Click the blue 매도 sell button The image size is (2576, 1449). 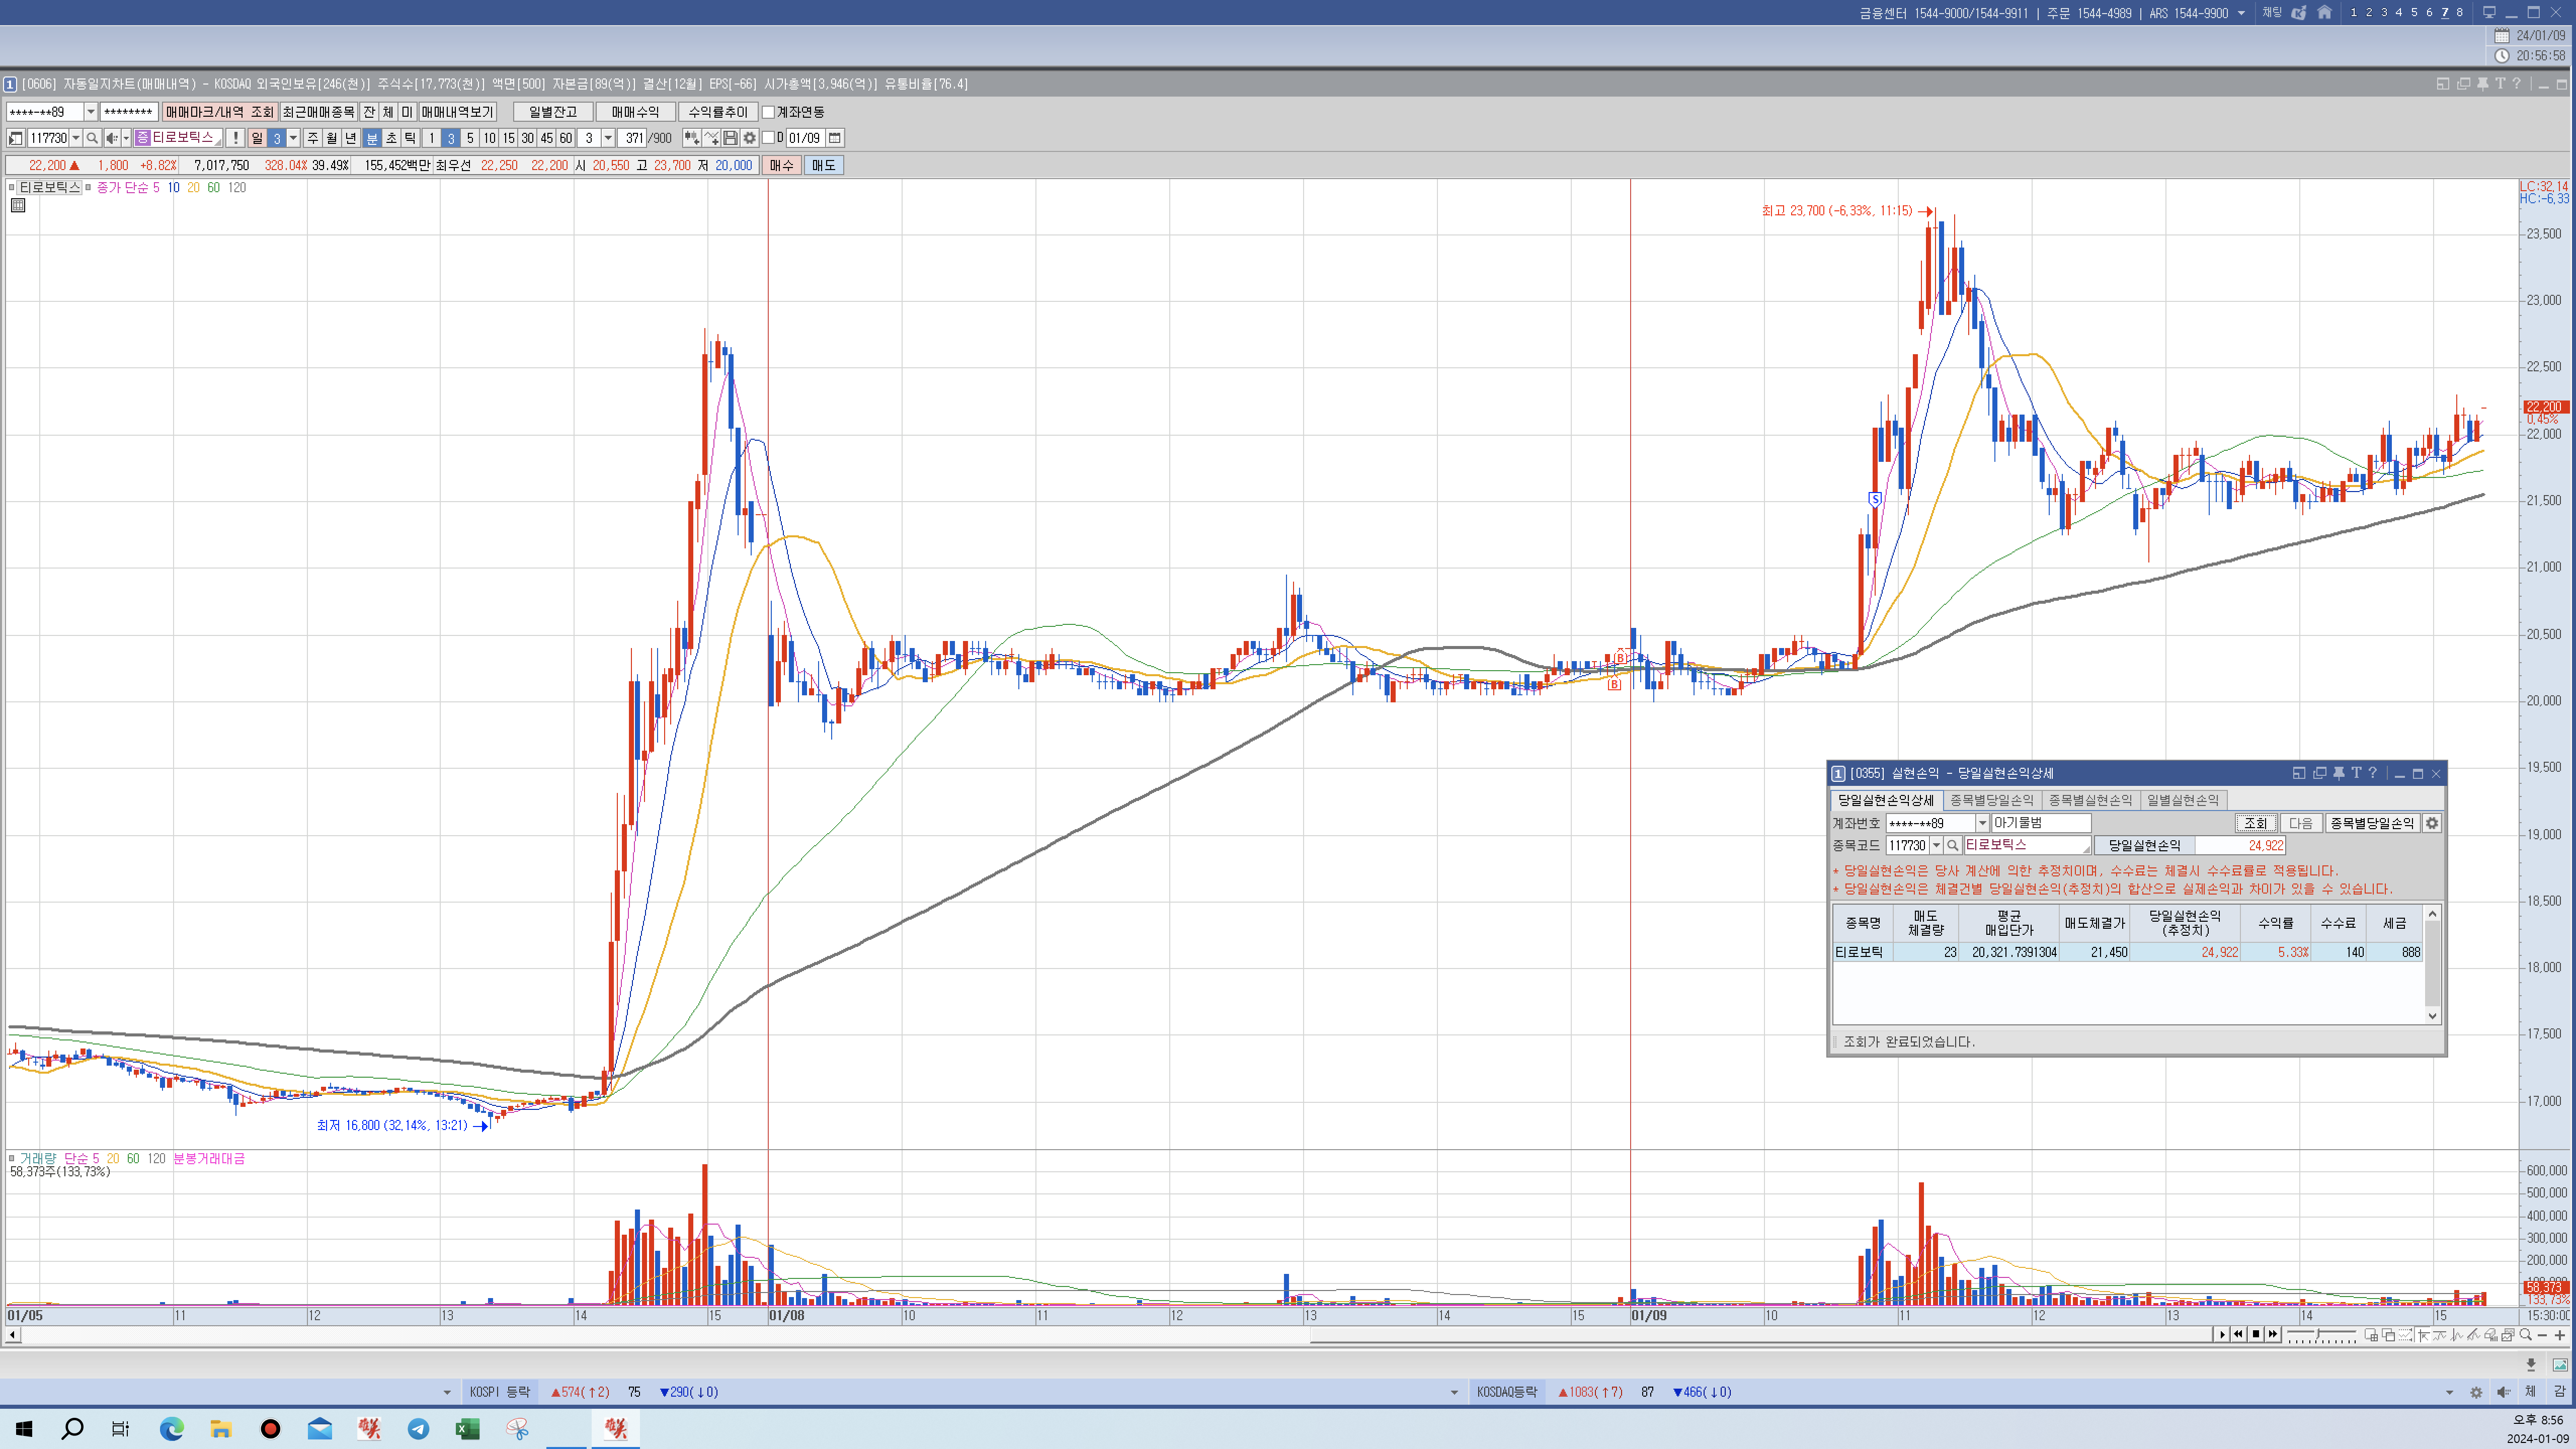[824, 165]
